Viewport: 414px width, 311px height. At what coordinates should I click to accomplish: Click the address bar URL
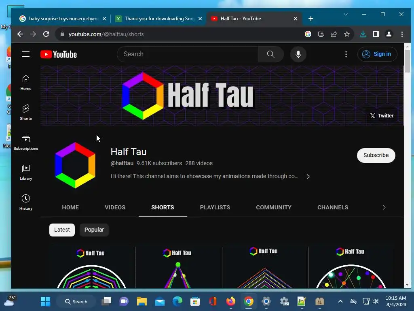click(x=106, y=34)
